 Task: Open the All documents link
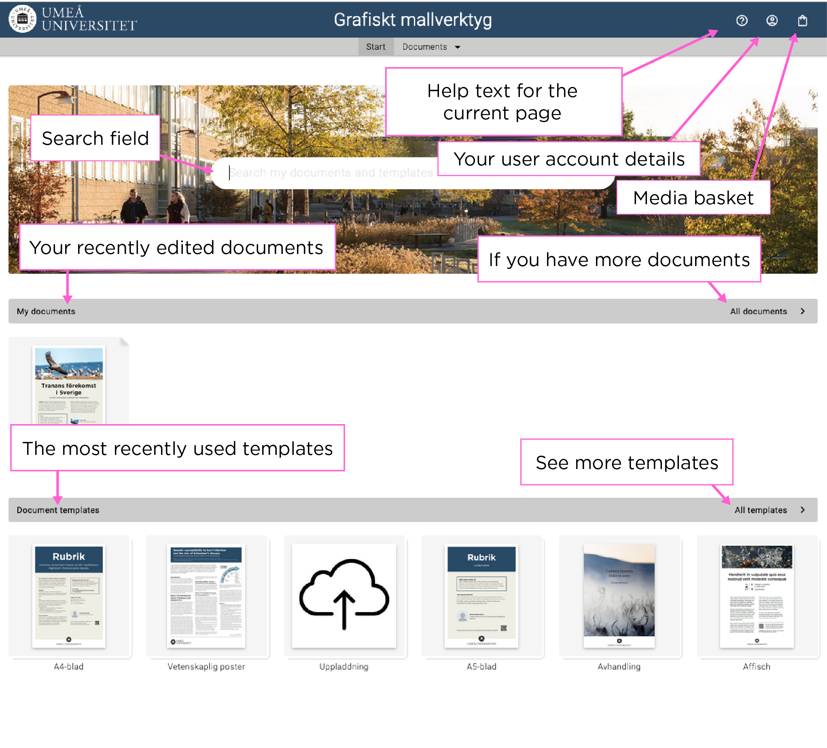point(759,311)
